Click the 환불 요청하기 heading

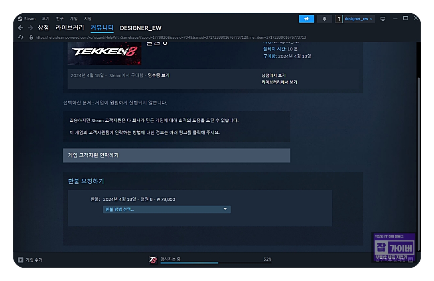point(86,181)
